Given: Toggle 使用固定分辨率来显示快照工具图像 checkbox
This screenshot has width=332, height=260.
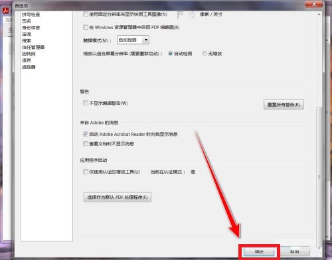Looking at the screenshot, I should point(86,14).
